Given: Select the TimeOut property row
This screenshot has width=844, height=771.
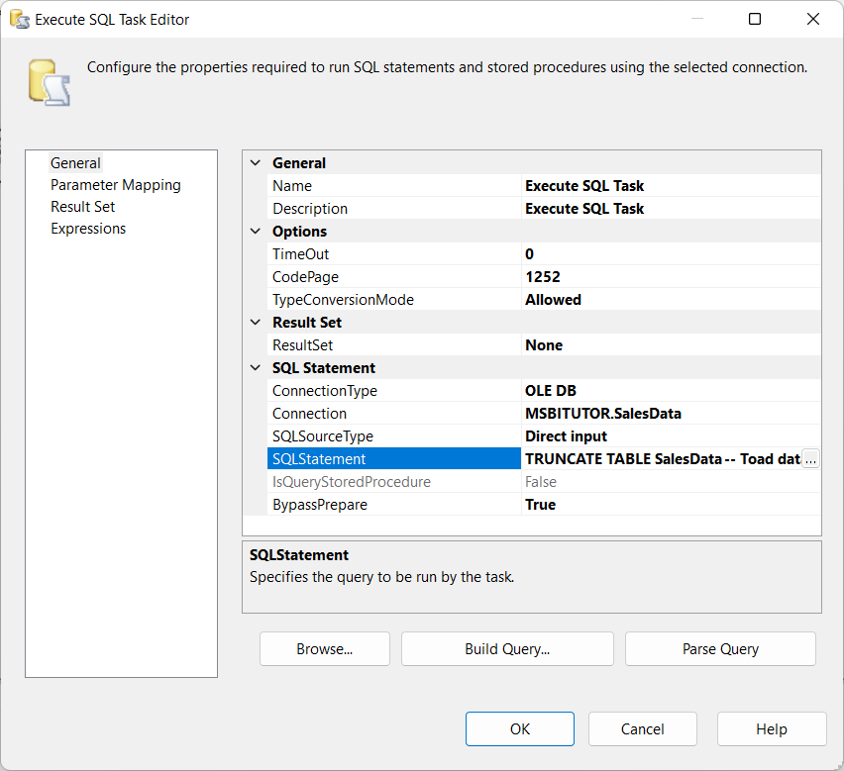Looking at the screenshot, I should click(x=544, y=253).
